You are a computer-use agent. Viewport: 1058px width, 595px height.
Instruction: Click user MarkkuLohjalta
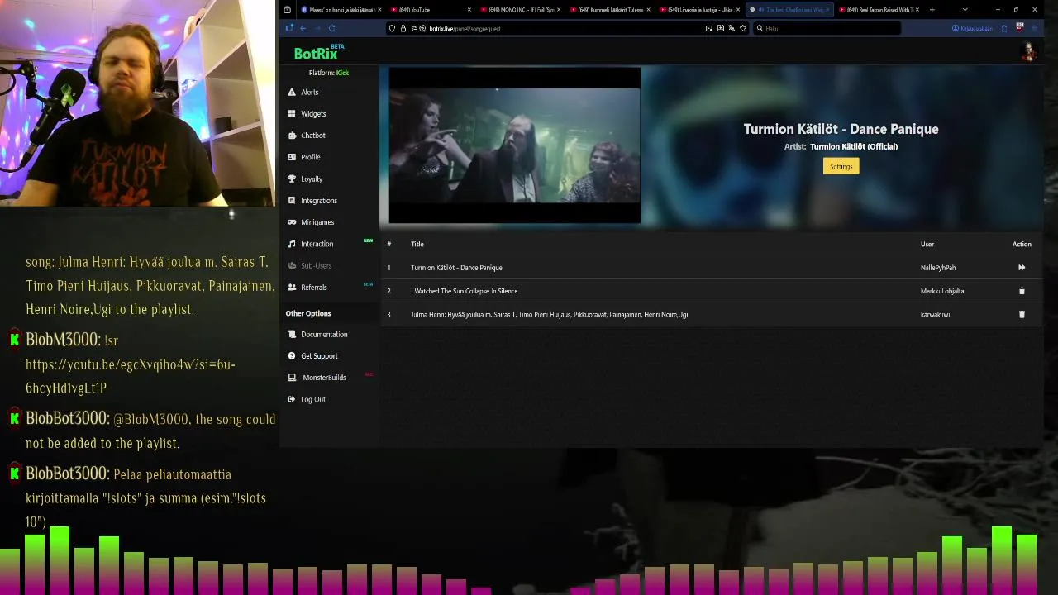point(942,291)
